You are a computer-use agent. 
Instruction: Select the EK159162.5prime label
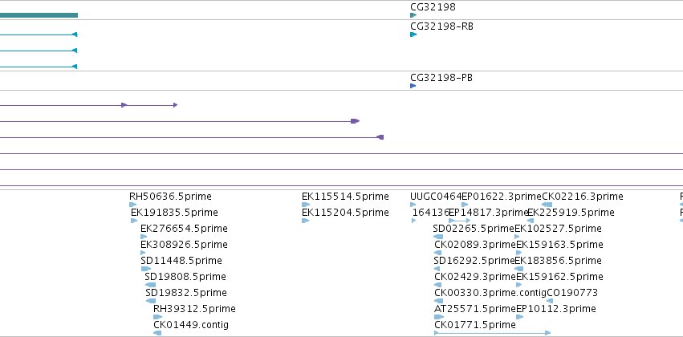(559, 277)
